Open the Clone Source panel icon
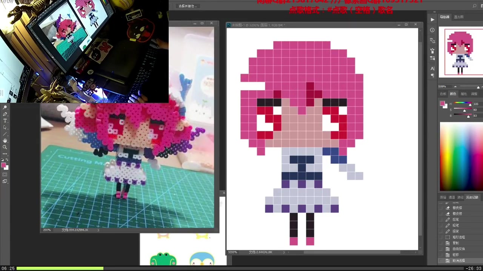483x271 pixels. click(432, 41)
